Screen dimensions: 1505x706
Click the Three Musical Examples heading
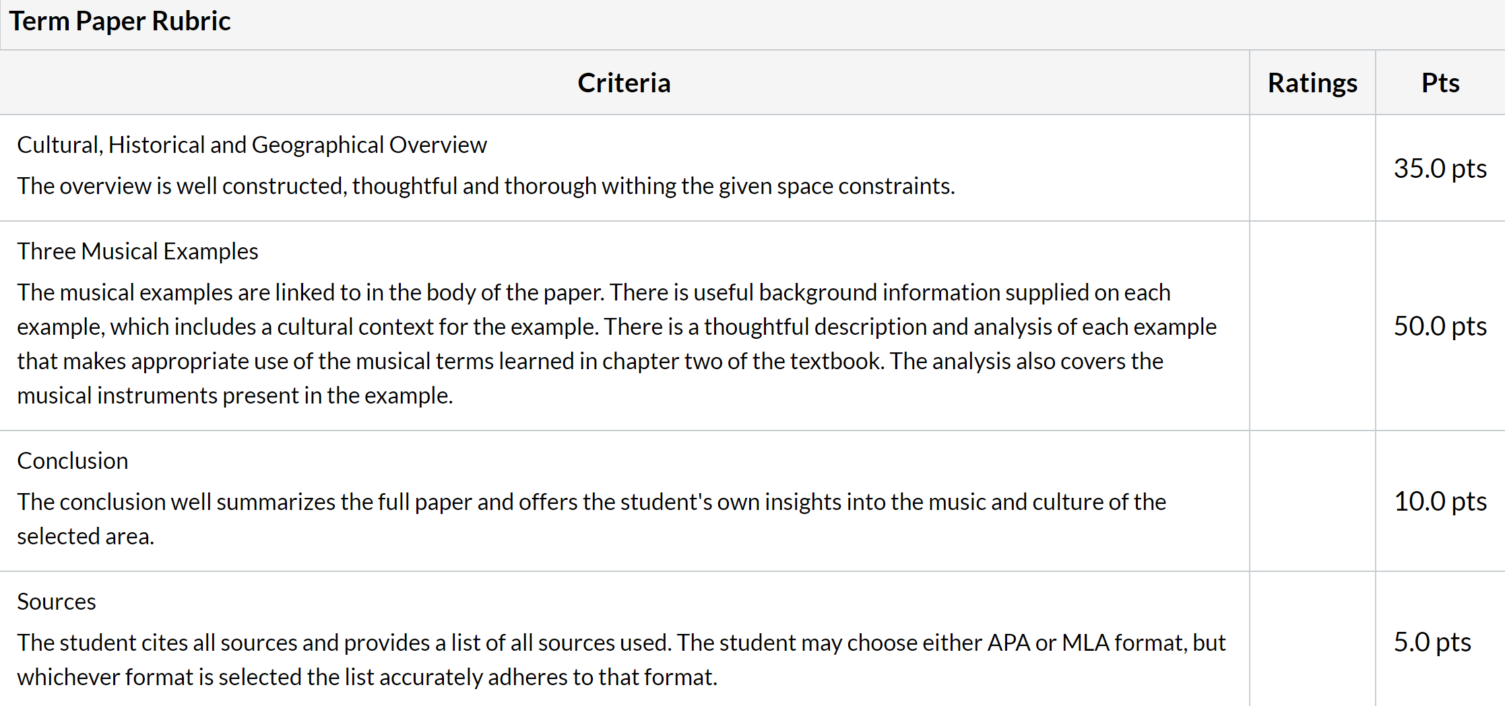pyautogui.click(x=137, y=251)
